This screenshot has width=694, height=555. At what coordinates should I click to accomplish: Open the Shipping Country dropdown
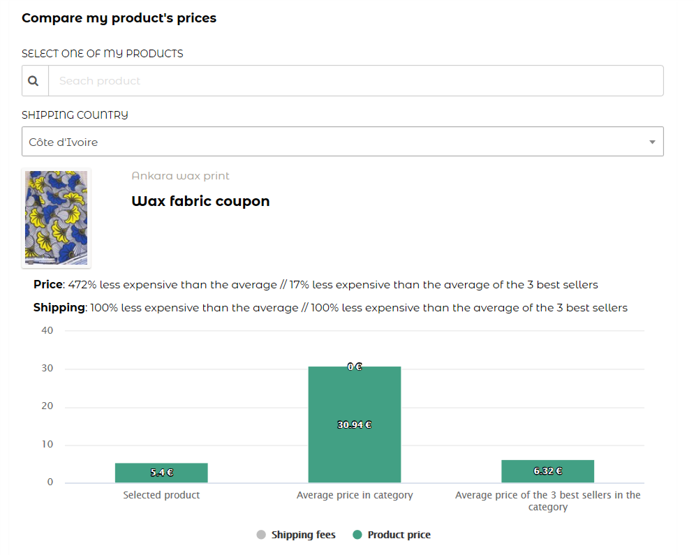point(342,142)
